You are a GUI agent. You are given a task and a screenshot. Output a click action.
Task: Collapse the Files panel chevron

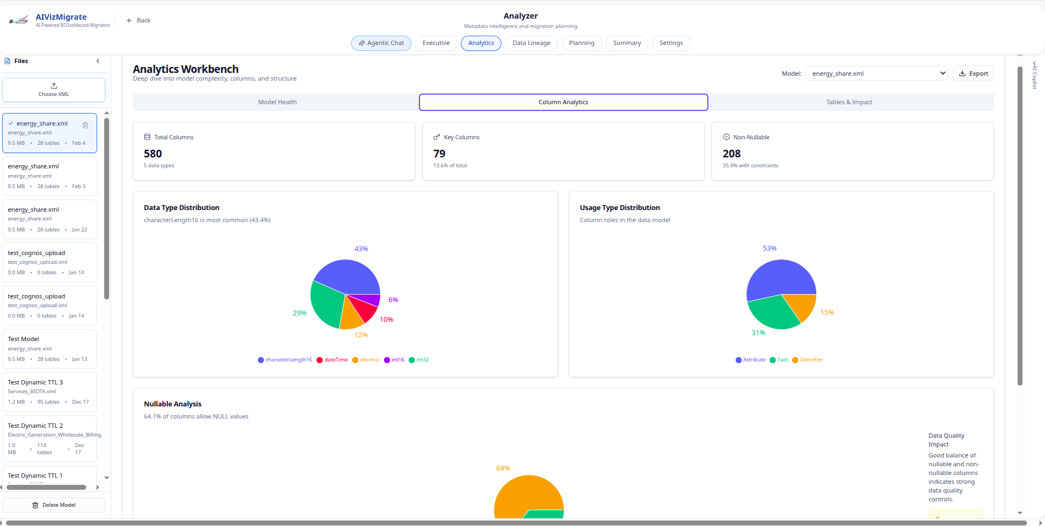pyautogui.click(x=98, y=61)
